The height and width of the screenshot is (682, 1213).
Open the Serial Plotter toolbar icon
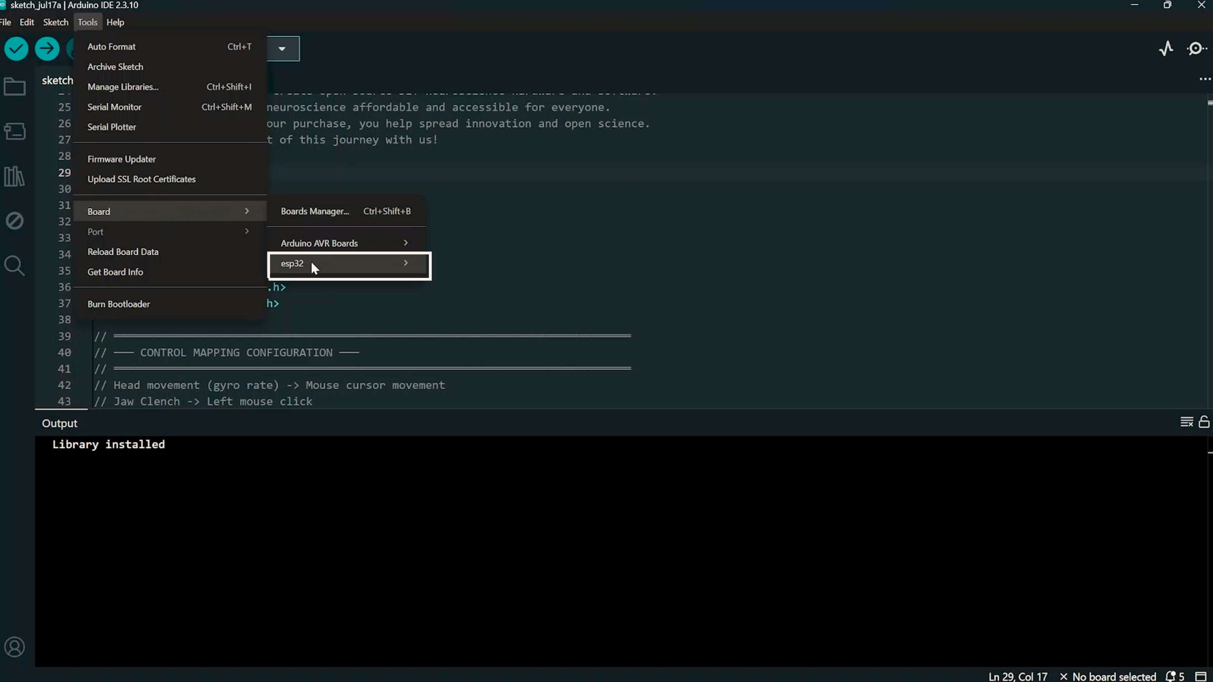coord(1167,48)
